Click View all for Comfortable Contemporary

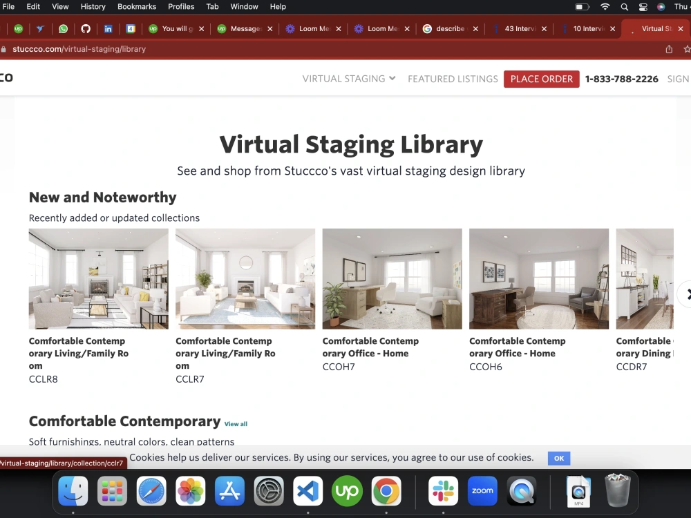[236, 424]
